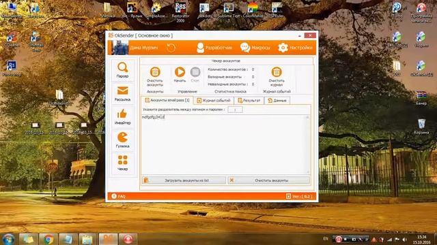Open Sublime Text desktop shortcut
Image resolution: width=437 pixels, height=245 pixels.
pos(229,12)
